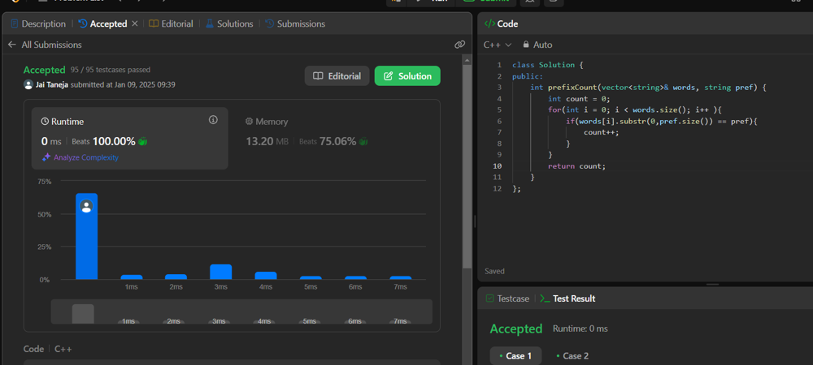Open the Solutions tab
The image size is (813, 365).
[x=229, y=24]
